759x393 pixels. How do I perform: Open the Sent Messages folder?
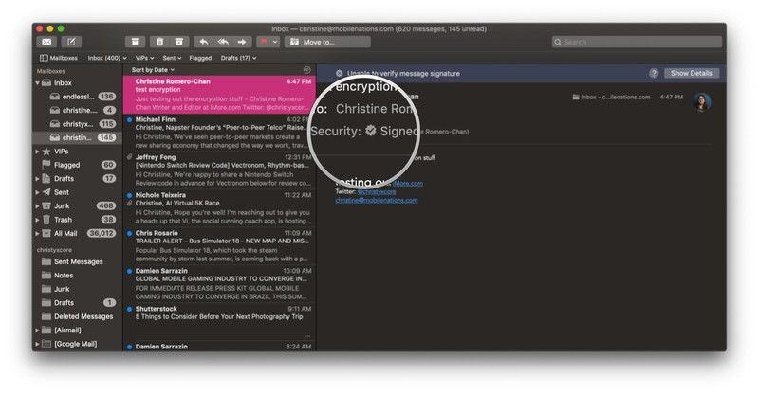78,261
